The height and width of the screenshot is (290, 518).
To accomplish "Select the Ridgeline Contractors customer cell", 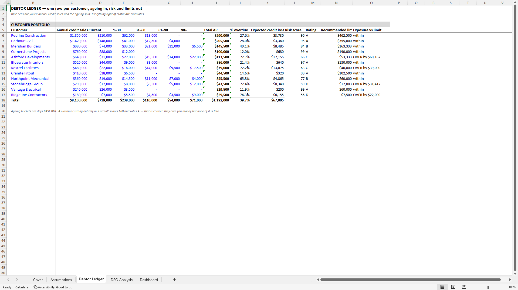I will (33, 95).
